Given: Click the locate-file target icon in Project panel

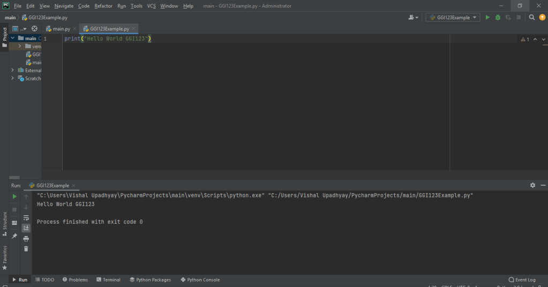Looking at the screenshot, I should pyautogui.click(x=34, y=28).
